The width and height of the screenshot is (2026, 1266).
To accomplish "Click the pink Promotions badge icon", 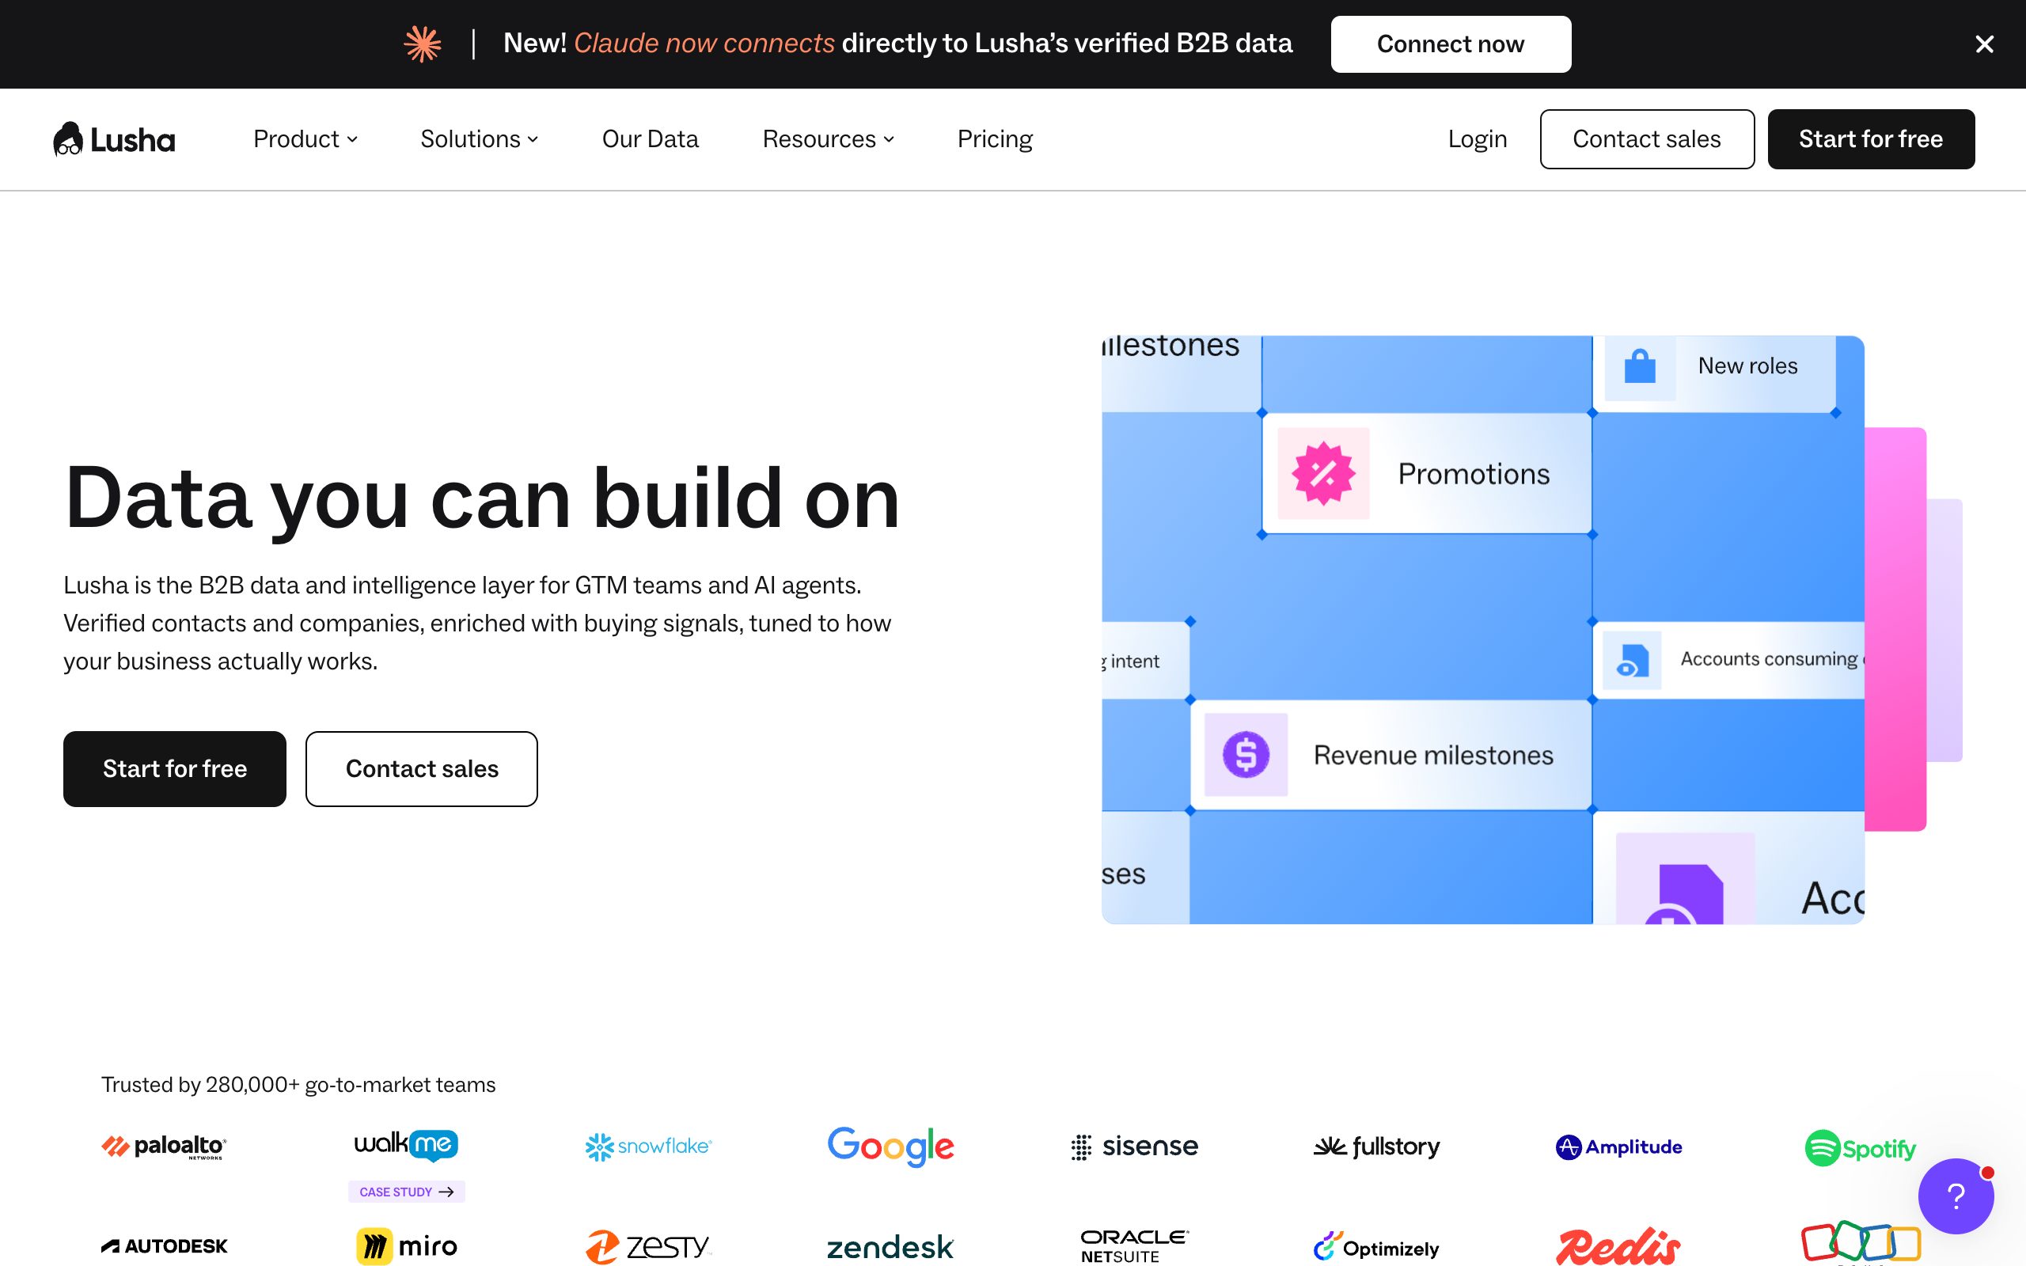I will point(1322,474).
